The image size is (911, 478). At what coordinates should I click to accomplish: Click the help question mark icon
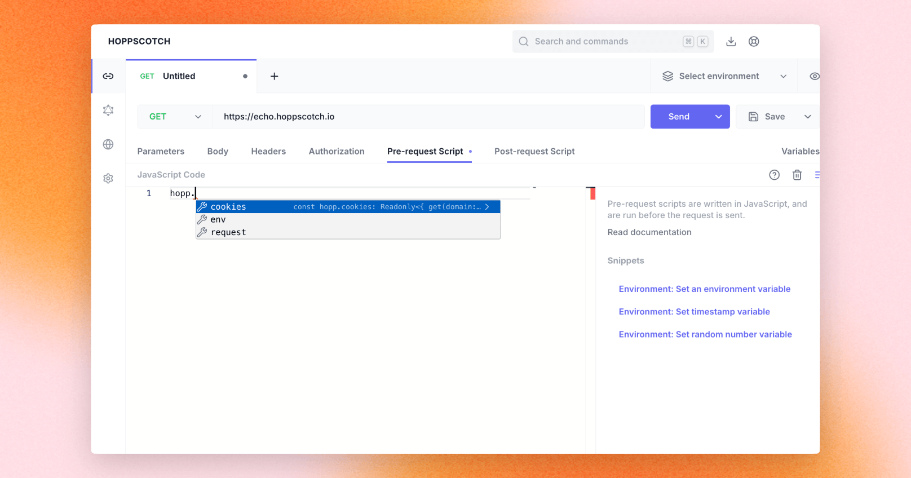[774, 175]
